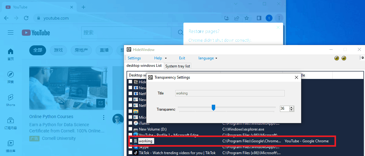Click the Skype icon in the window list
The image size is (365, 156).
click(x=136, y=147)
